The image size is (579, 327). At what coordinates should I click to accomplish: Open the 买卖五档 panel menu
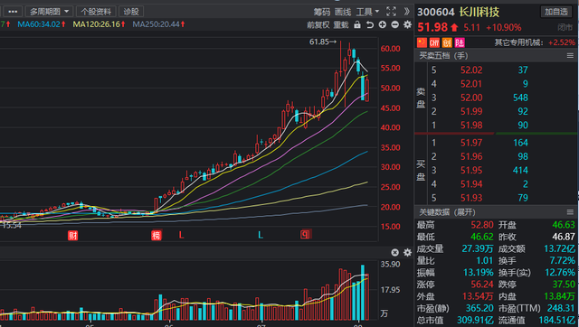coord(570,56)
